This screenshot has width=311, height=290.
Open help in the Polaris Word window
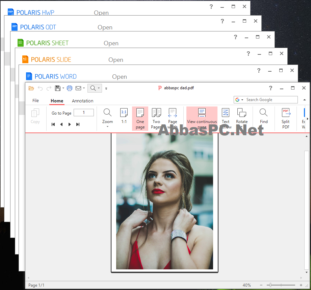pyautogui.click(x=259, y=70)
